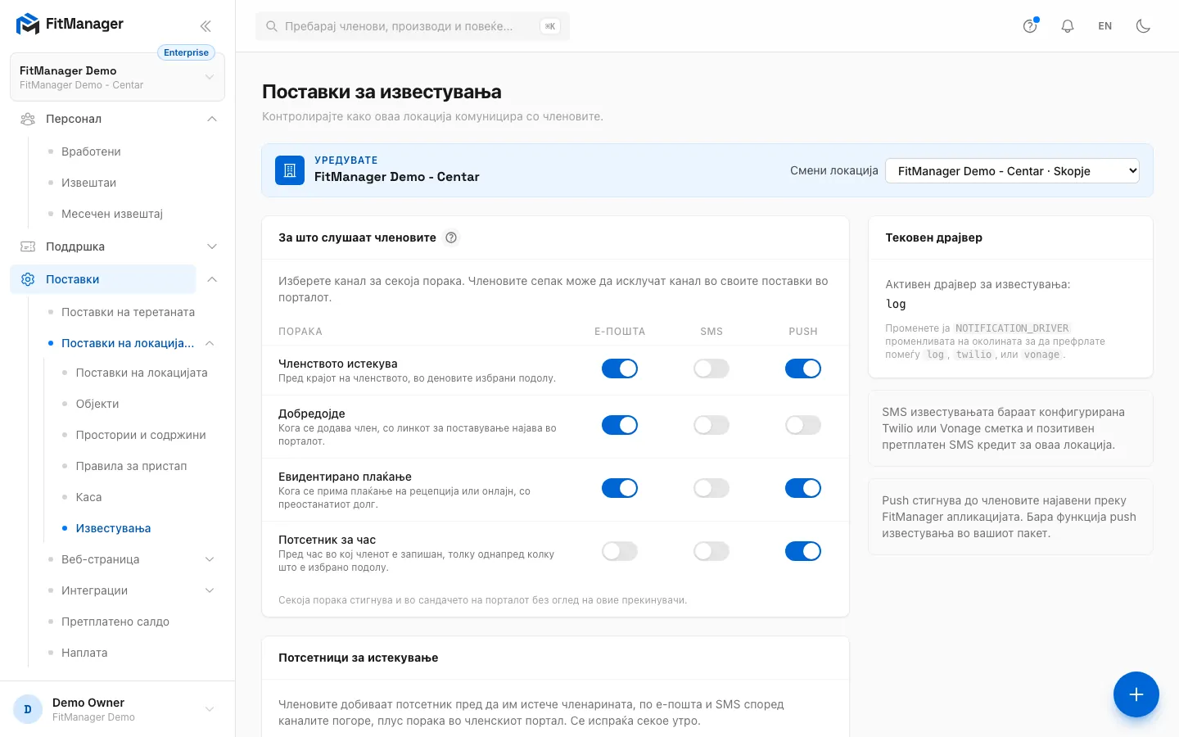This screenshot has width=1179, height=737.
Task: Click the FitManager logo icon
Action: 28,25
